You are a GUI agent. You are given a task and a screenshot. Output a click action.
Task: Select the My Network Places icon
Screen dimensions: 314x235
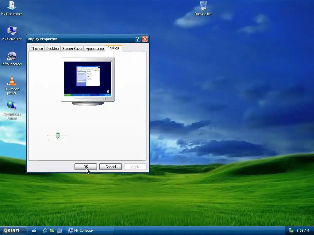(12, 110)
